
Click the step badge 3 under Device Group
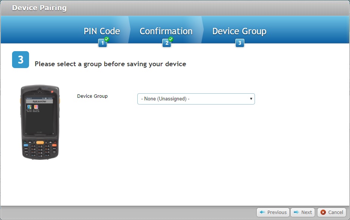pos(239,43)
